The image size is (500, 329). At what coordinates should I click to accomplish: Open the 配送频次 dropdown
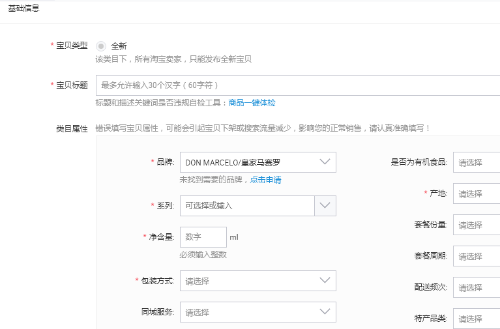[477, 287]
